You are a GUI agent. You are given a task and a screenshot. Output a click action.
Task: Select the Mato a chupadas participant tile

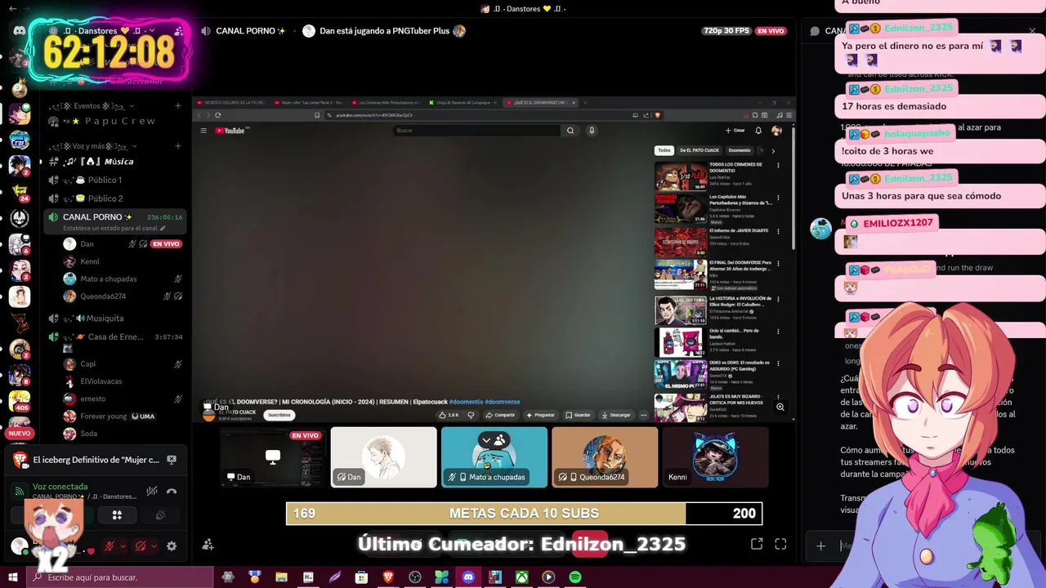(x=494, y=457)
